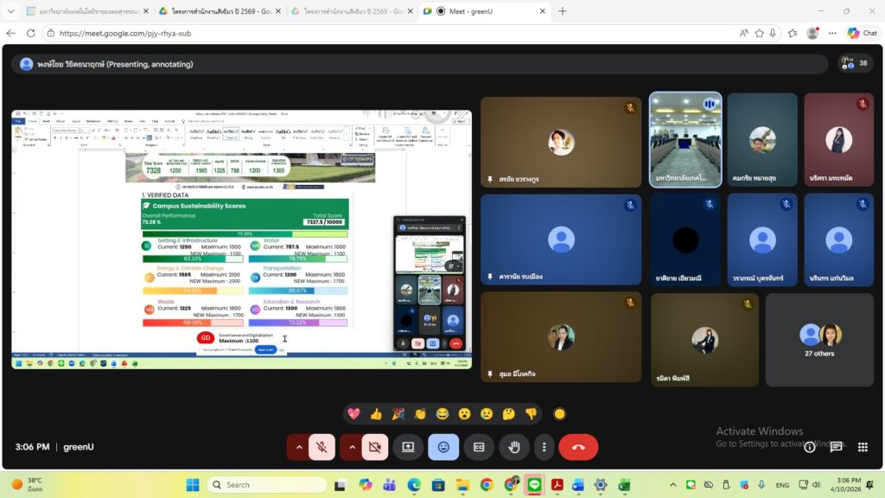Expand video settings arrow beside camera
The height and width of the screenshot is (498, 885).
[352, 447]
